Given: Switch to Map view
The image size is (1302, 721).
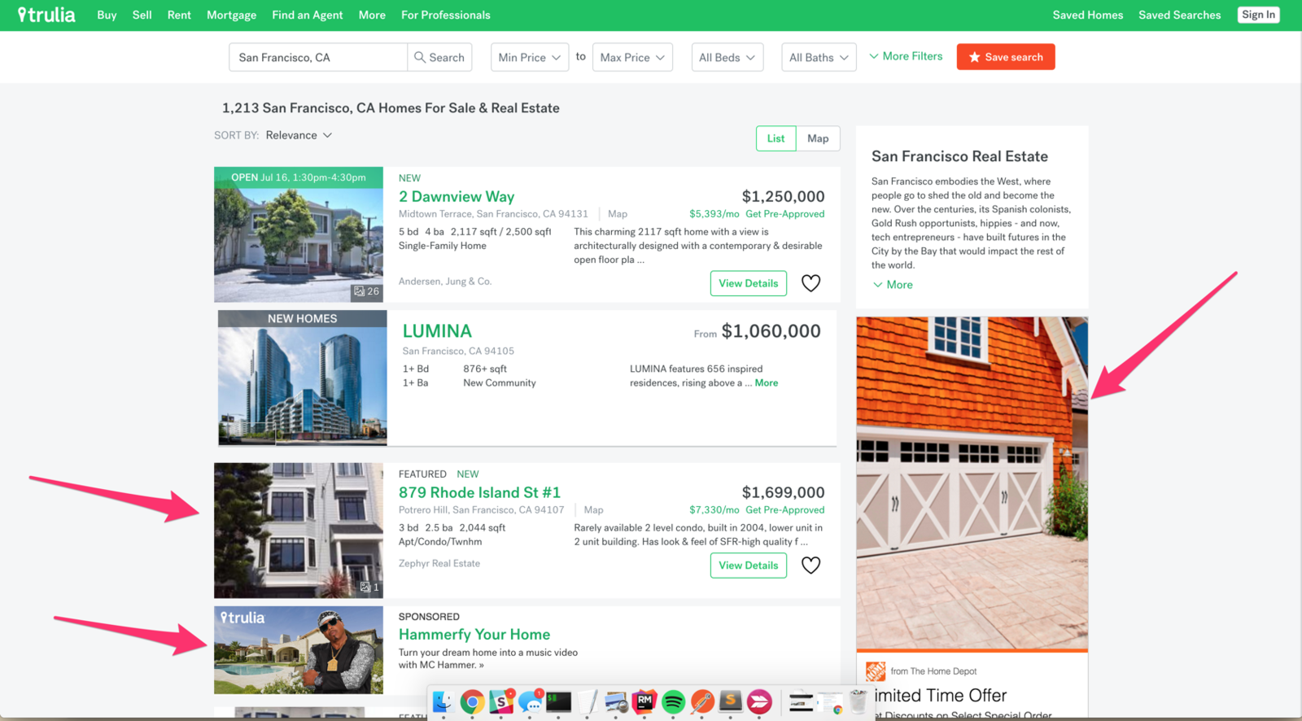Looking at the screenshot, I should [818, 138].
